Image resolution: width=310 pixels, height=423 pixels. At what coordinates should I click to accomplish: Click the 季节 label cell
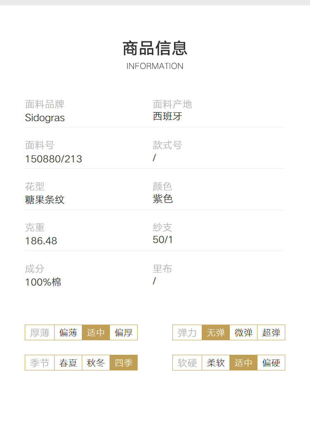click(x=40, y=363)
